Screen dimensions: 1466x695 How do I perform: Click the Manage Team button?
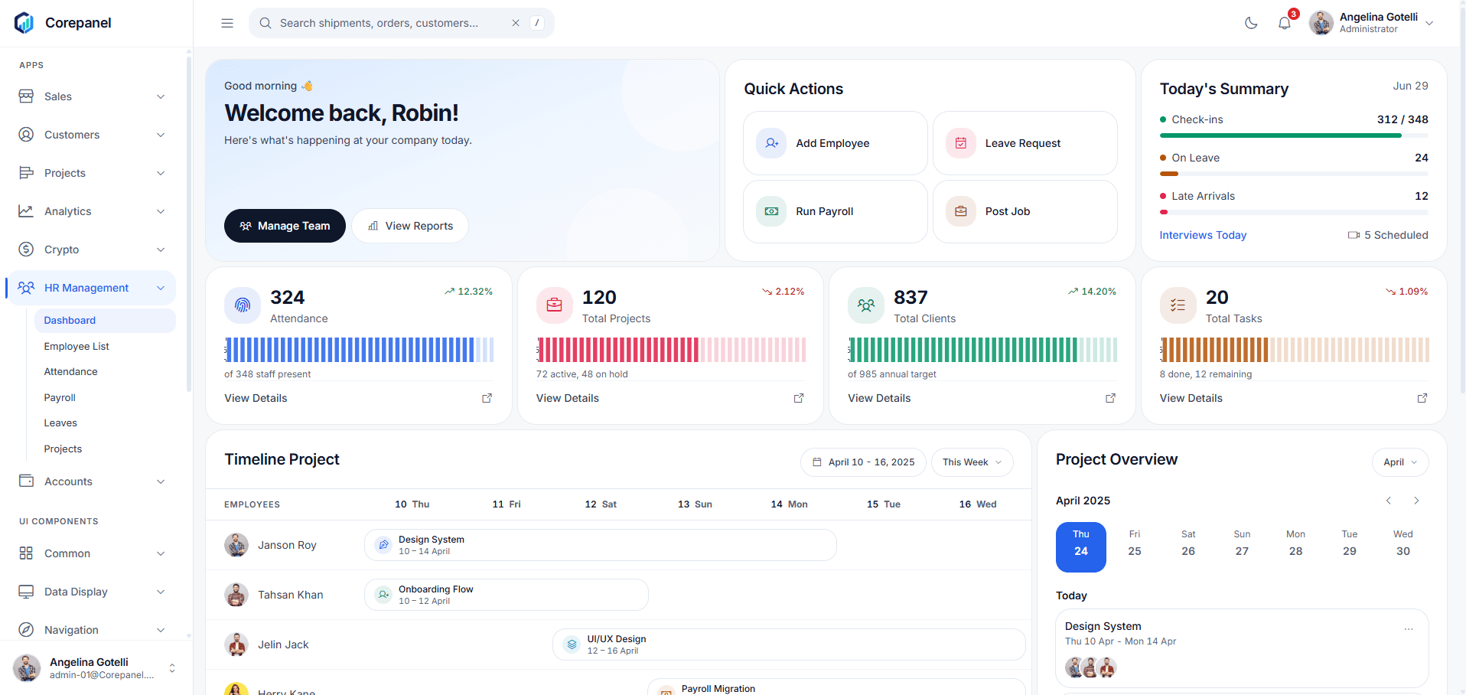coord(285,226)
